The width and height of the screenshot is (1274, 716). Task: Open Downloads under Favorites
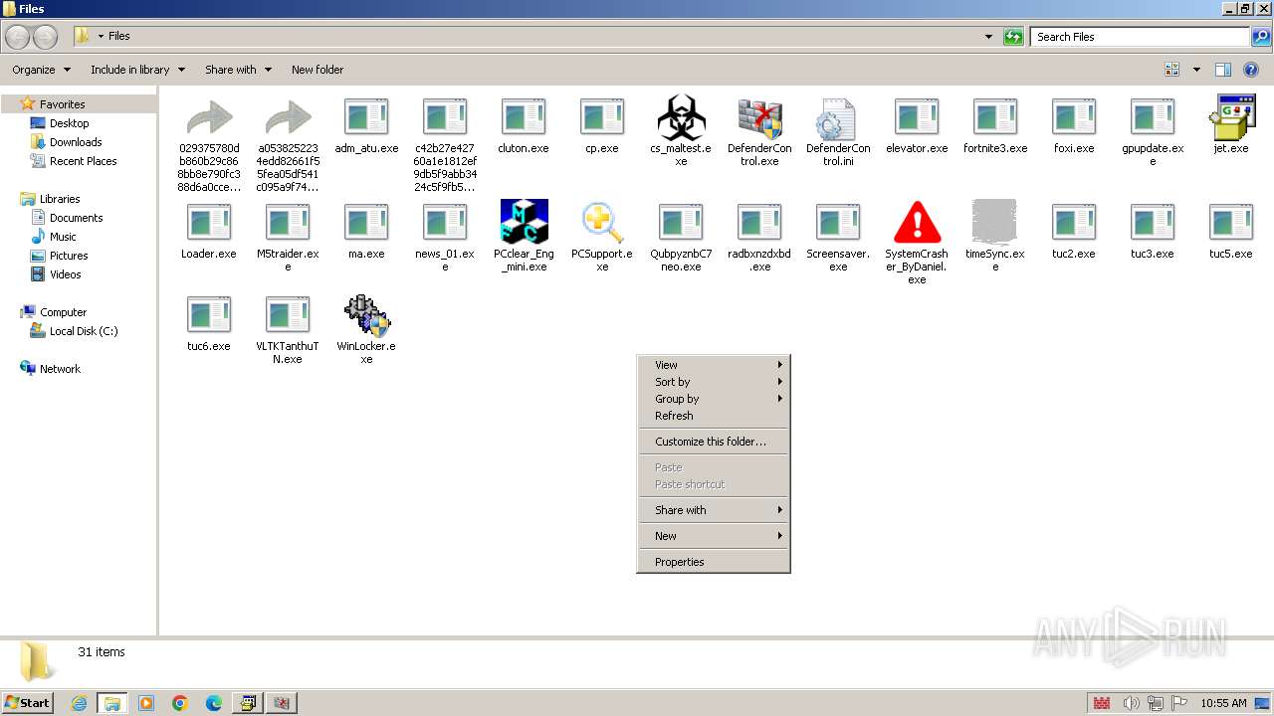(x=66, y=142)
